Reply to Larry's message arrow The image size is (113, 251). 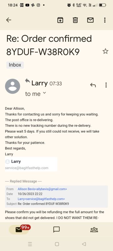point(93,85)
